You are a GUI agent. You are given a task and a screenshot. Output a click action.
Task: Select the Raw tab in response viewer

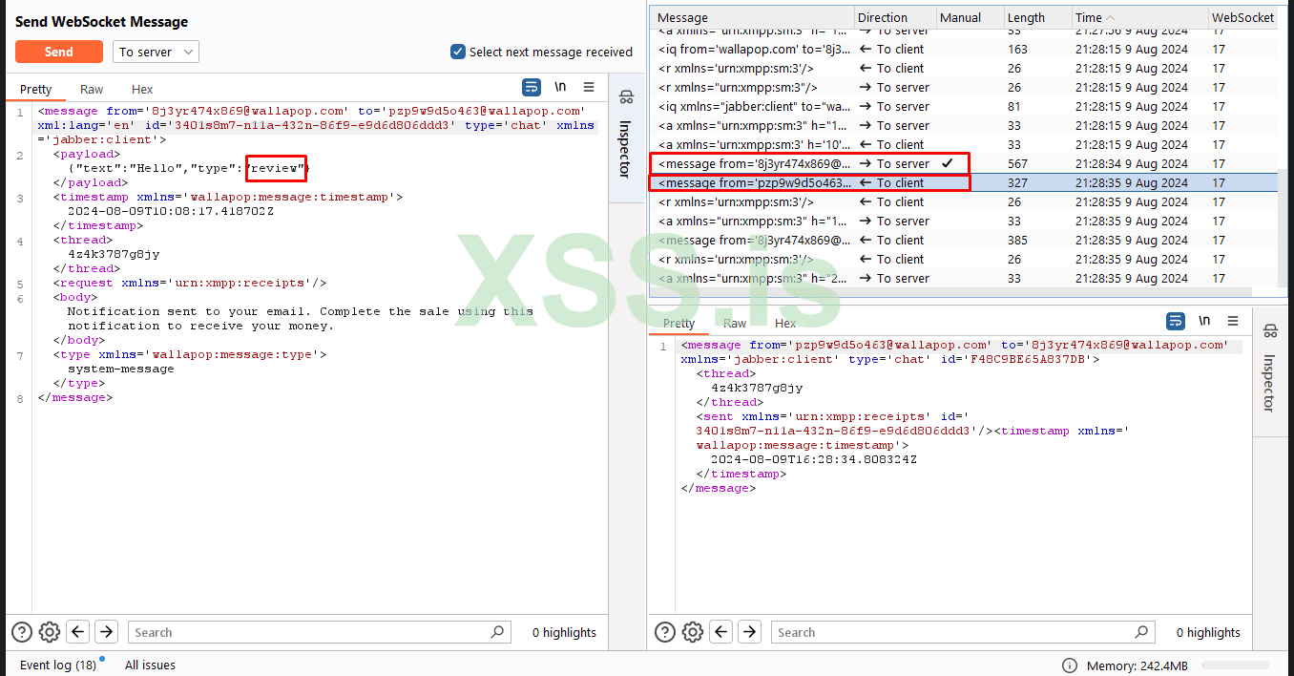735,324
